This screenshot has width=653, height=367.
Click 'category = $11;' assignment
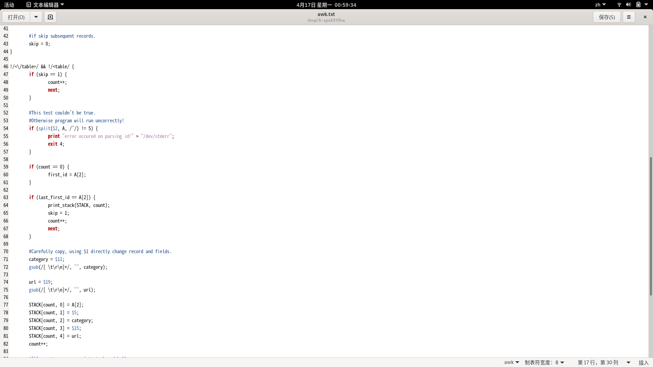(47, 259)
